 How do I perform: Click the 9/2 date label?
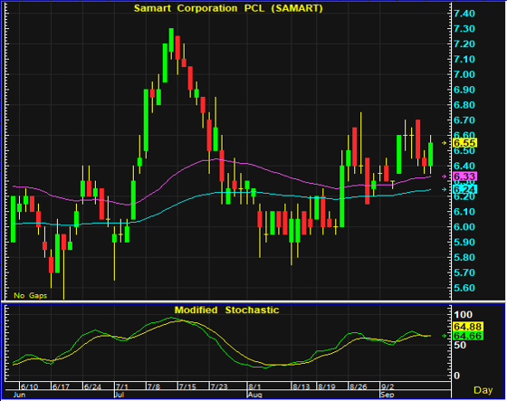coord(387,387)
